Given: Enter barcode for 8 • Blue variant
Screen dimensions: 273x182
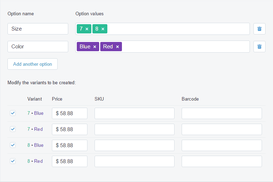Looking at the screenshot, I should click(221, 145).
